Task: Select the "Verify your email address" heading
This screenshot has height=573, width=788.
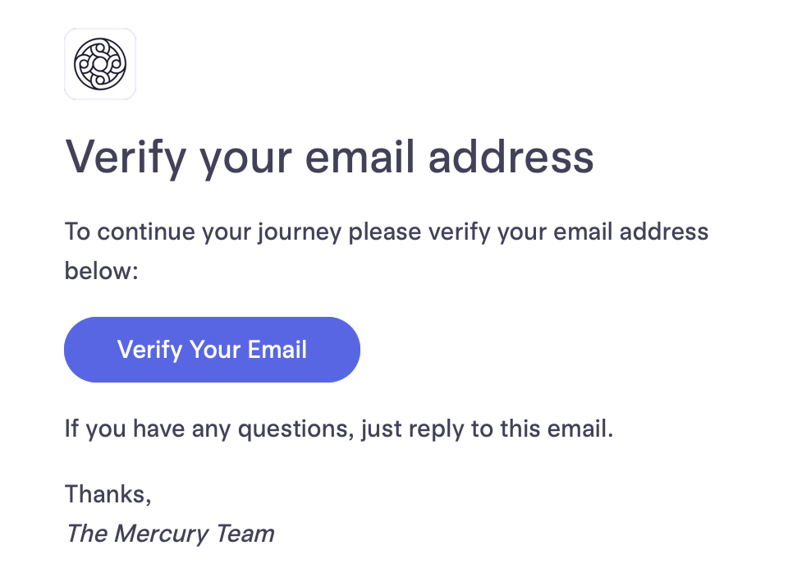Action: [x=330, y=158]
